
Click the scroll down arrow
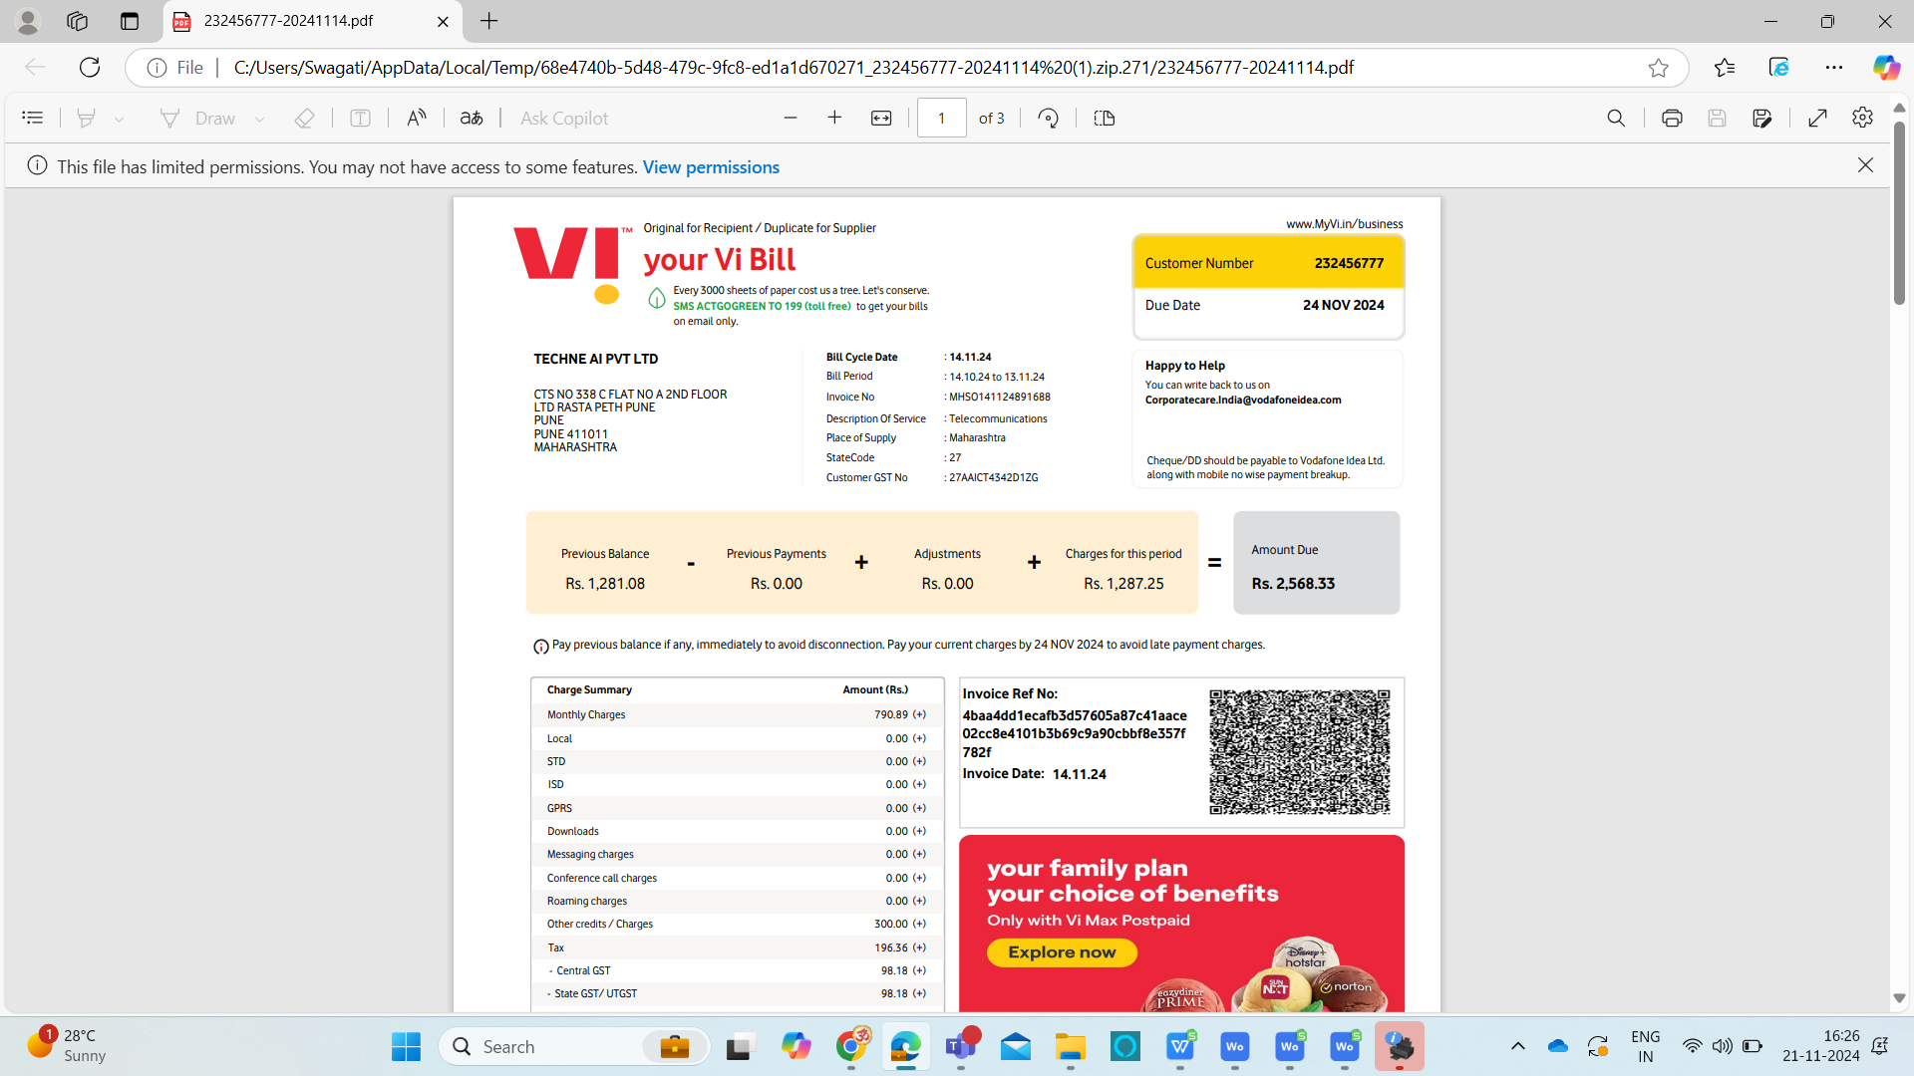(1899, 998)
